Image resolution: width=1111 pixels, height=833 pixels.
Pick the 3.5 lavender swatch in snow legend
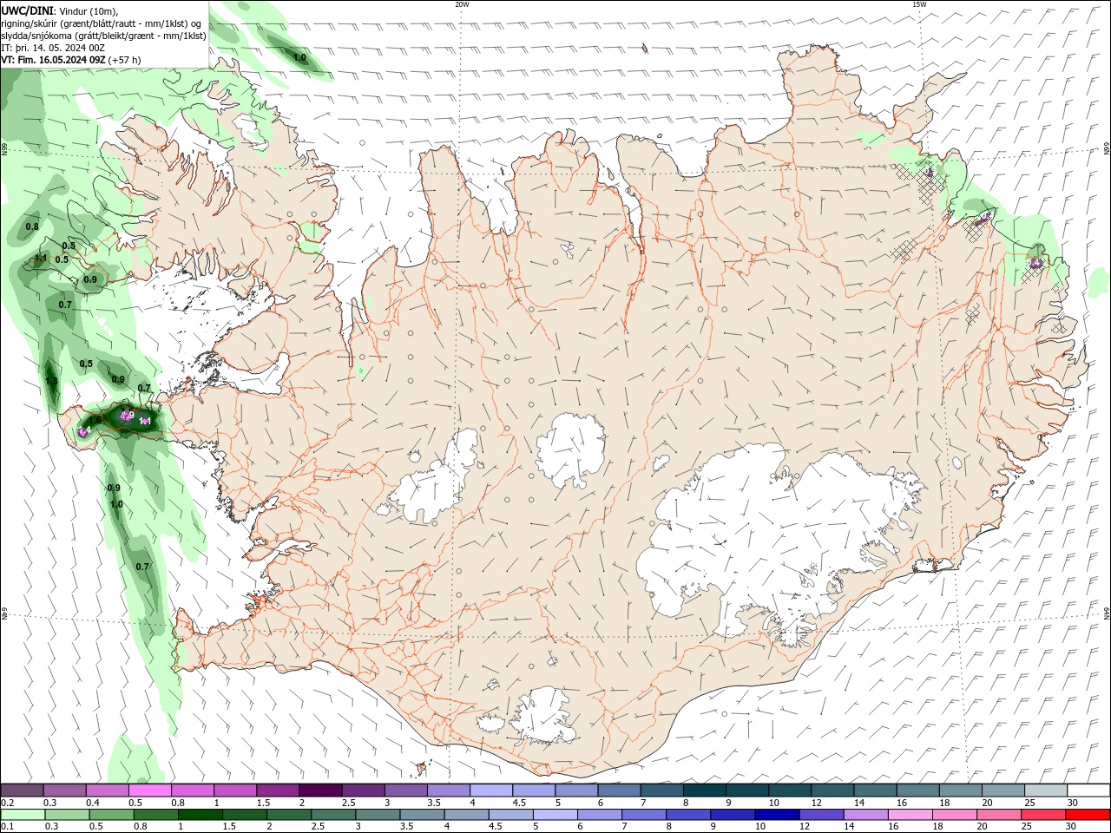click(x=448, y=790)
